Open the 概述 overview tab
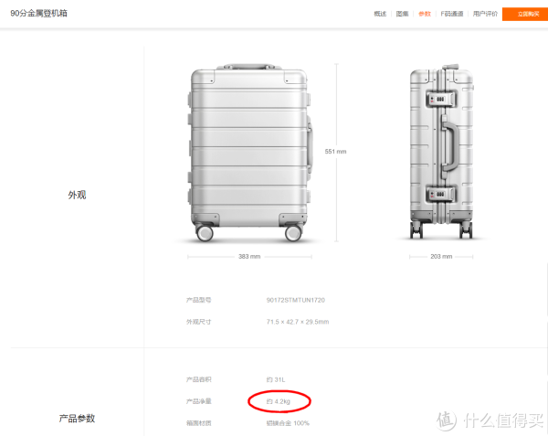This screenshot has height=436, width=548. 380,14
